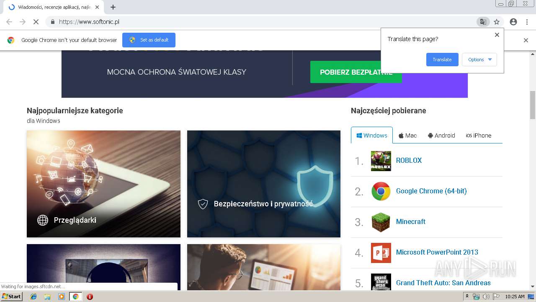The image size is (536, 302).
Task: Open the Windows Start menu
Action: (11, 297)
